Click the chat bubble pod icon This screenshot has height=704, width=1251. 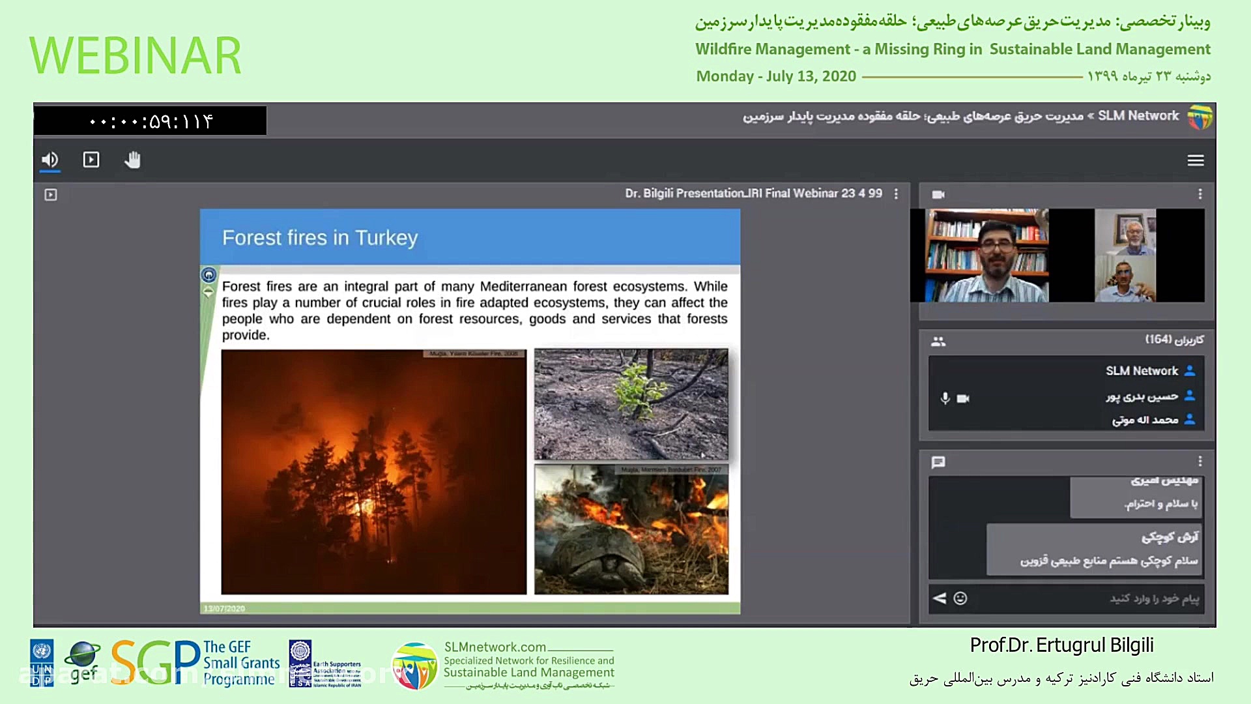(938, 462)
